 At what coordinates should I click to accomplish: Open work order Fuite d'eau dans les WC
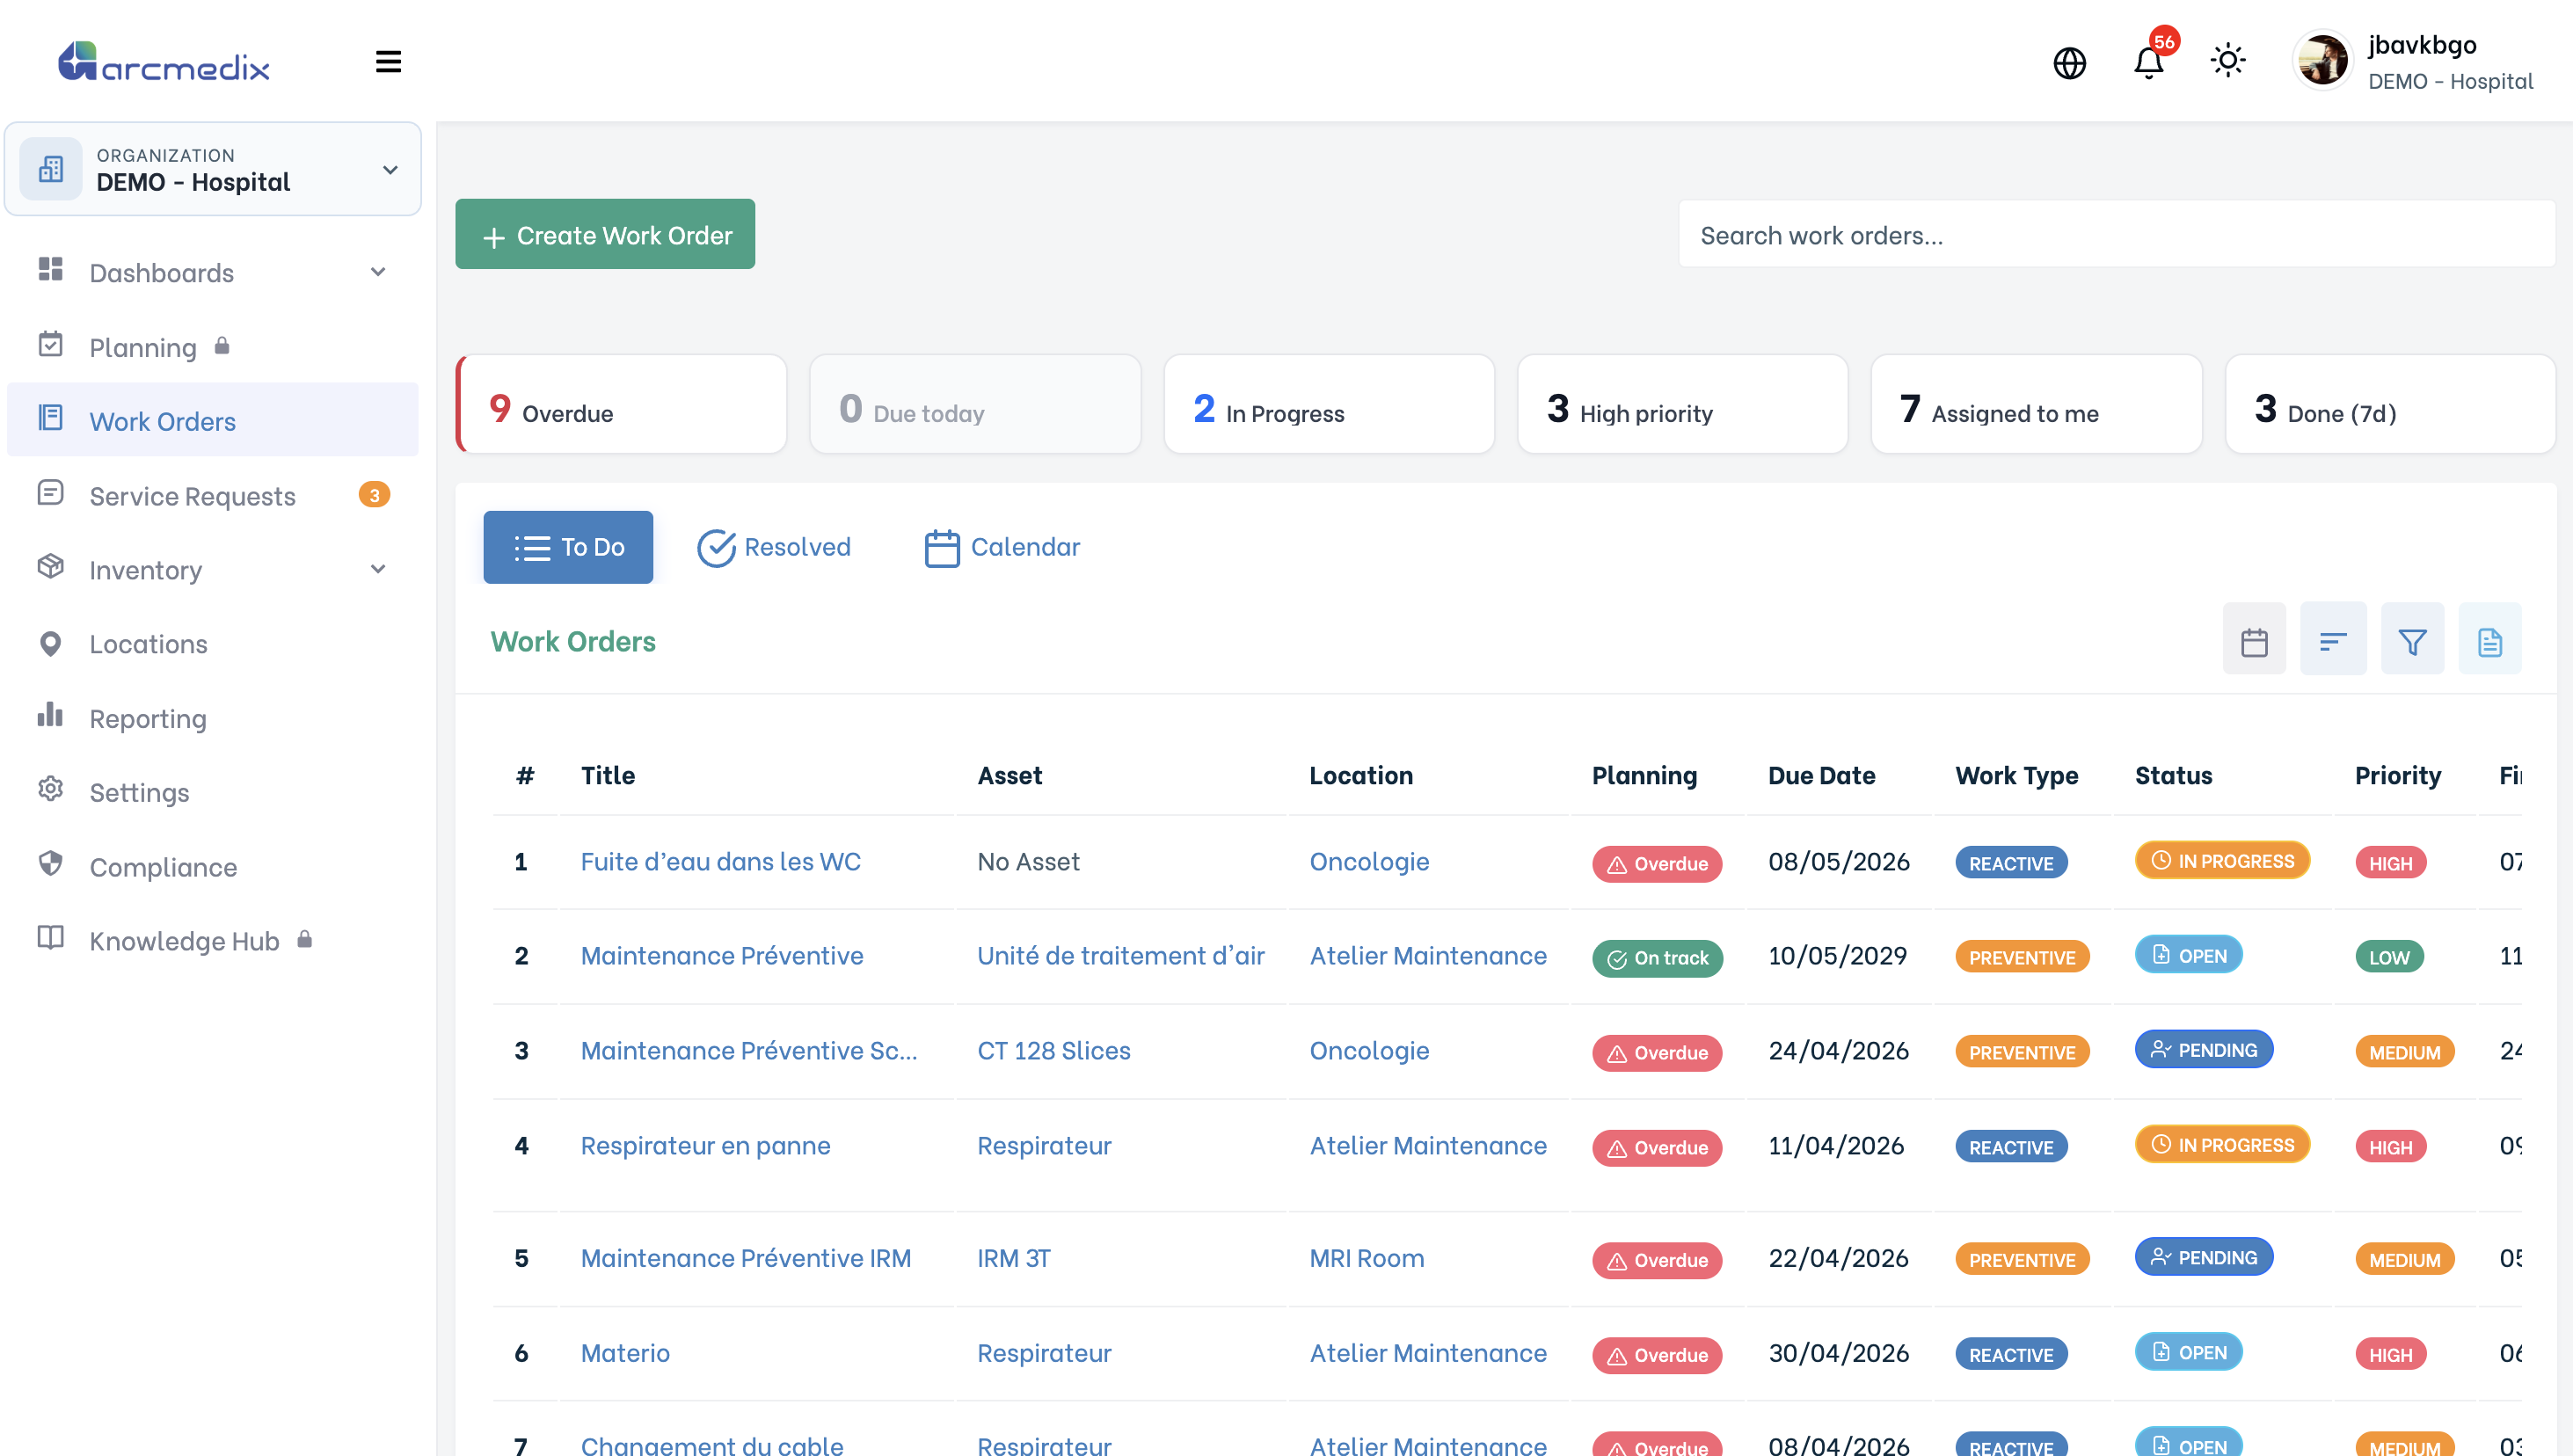[720, 861]
